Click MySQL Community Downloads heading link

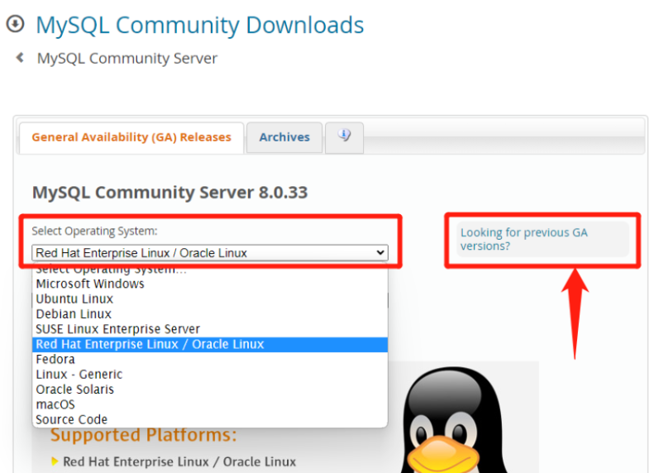(199, 25)
